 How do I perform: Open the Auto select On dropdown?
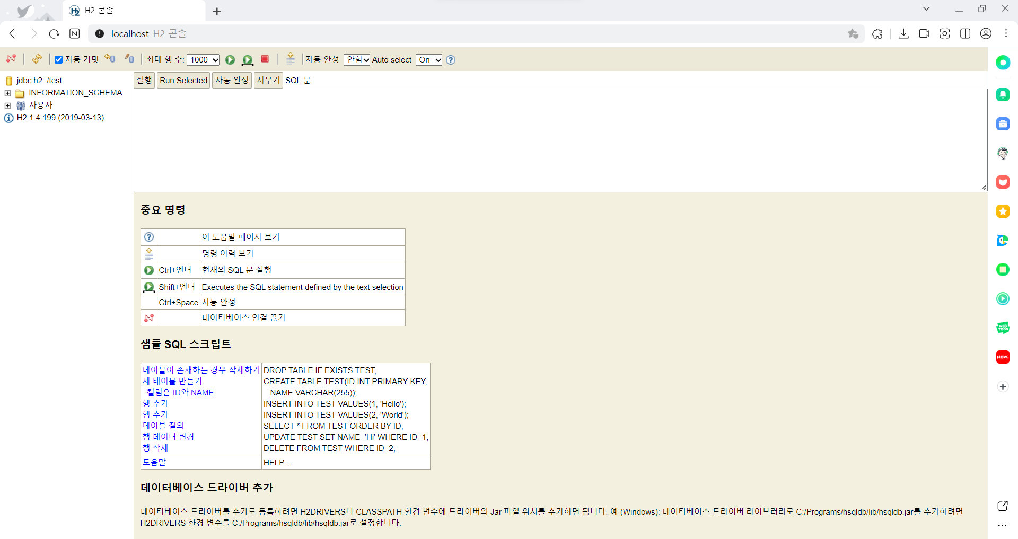[429, 59]
